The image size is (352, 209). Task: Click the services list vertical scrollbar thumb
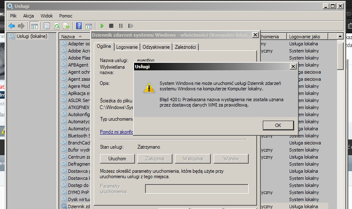[340, 56]
